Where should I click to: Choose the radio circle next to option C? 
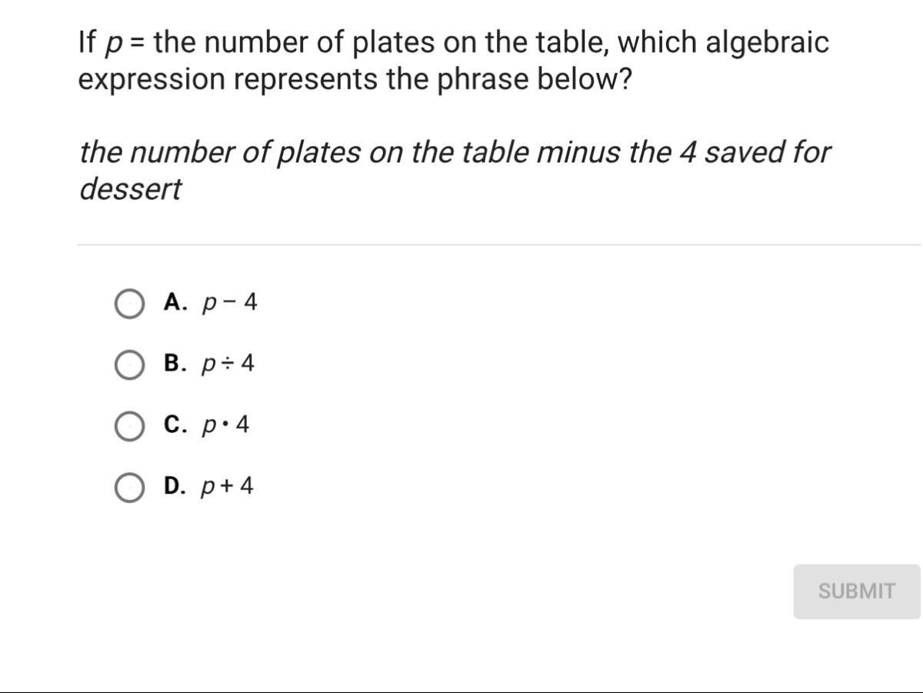(x=128, y=426)
